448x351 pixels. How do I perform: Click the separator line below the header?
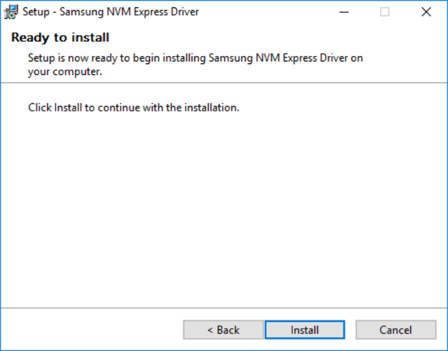224,83
